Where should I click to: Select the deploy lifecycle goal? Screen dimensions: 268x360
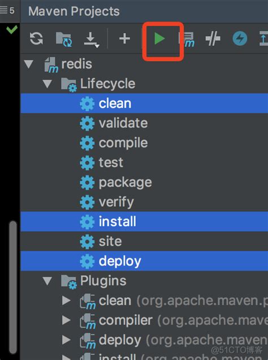[x=144, y=261]
